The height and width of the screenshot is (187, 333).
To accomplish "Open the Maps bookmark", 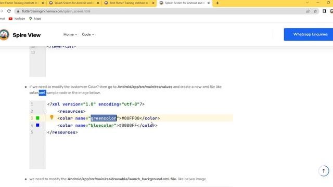I will pyautogui.click(x=35, y=19).
